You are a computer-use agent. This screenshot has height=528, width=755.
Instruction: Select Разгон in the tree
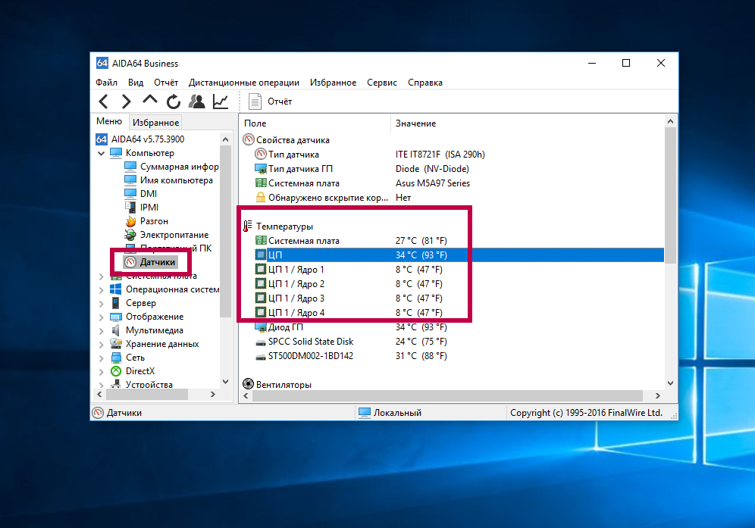click(x=154, y=221)
